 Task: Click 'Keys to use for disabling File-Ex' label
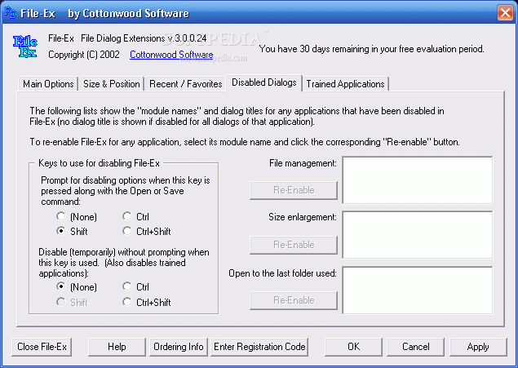coord(99,163)
